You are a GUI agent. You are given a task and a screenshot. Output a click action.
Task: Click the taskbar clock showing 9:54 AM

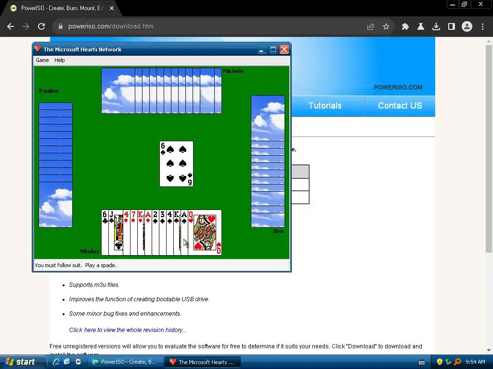475,362
